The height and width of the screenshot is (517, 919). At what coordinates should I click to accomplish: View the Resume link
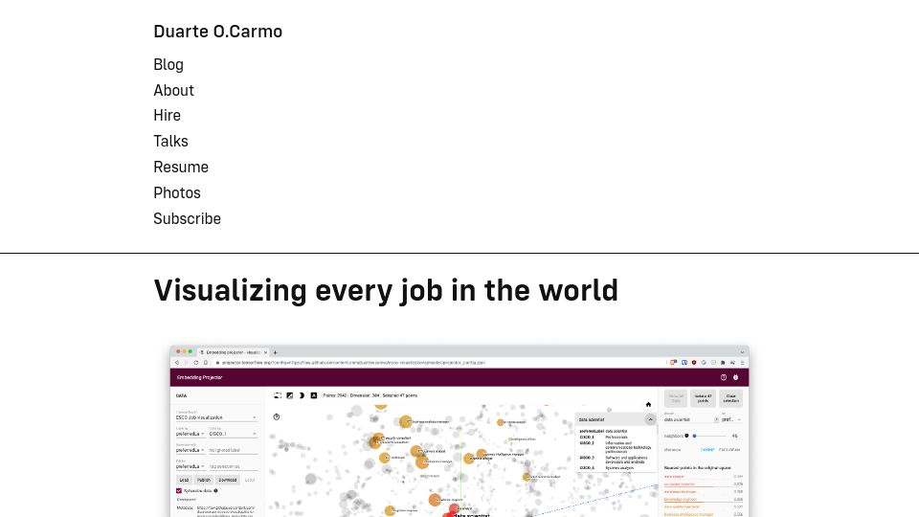(181, 167)
